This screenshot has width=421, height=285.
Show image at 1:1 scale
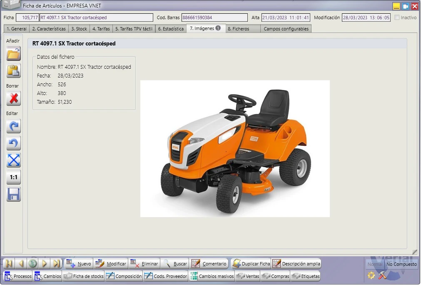coord(13,177)
